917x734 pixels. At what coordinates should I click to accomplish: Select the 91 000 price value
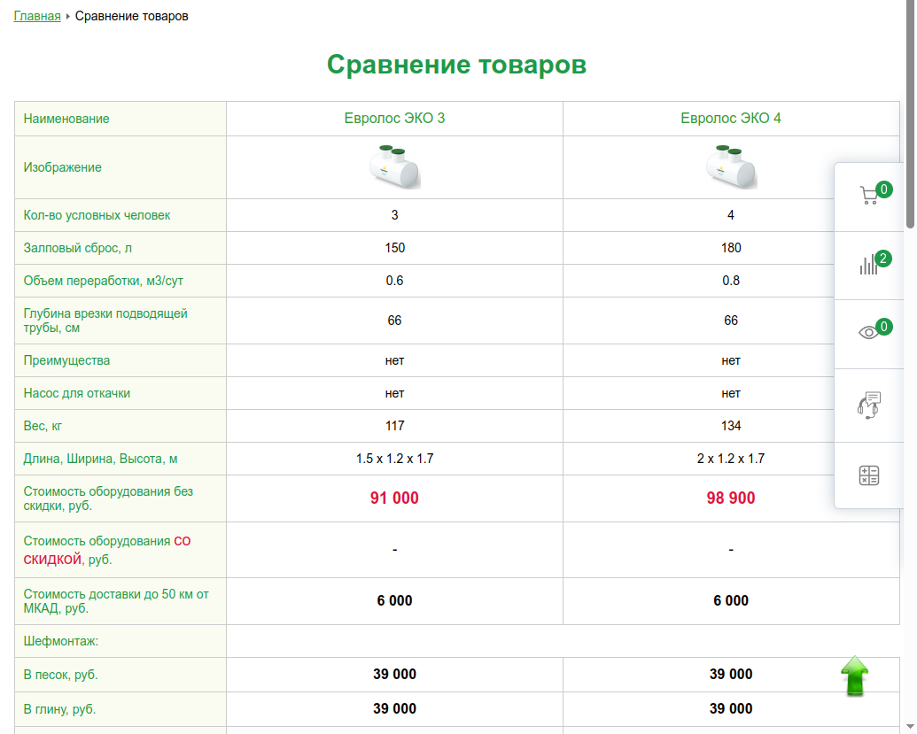coord(394,498)
